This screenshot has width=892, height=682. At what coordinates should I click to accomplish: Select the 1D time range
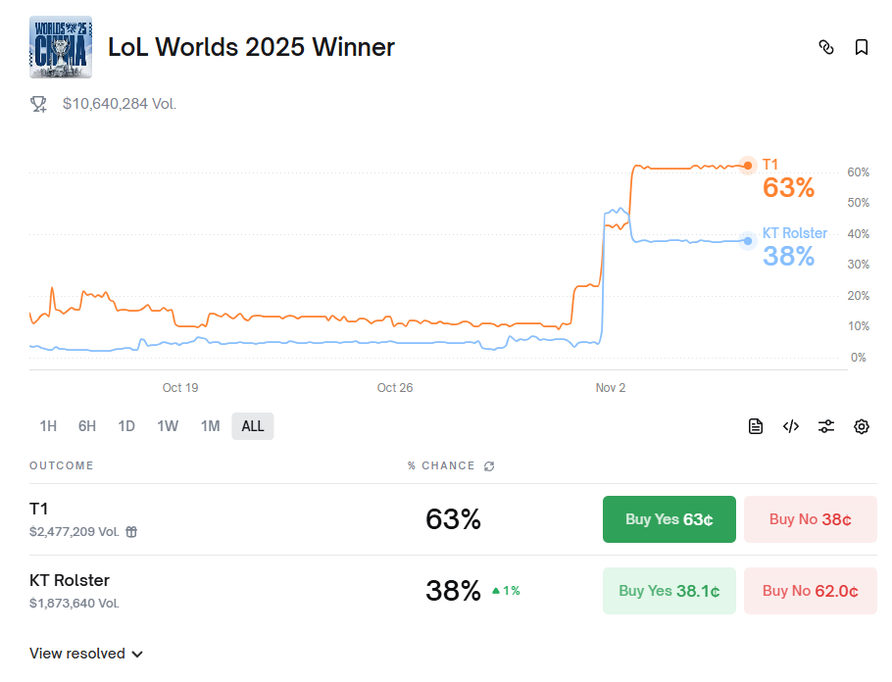click(126, 426)
